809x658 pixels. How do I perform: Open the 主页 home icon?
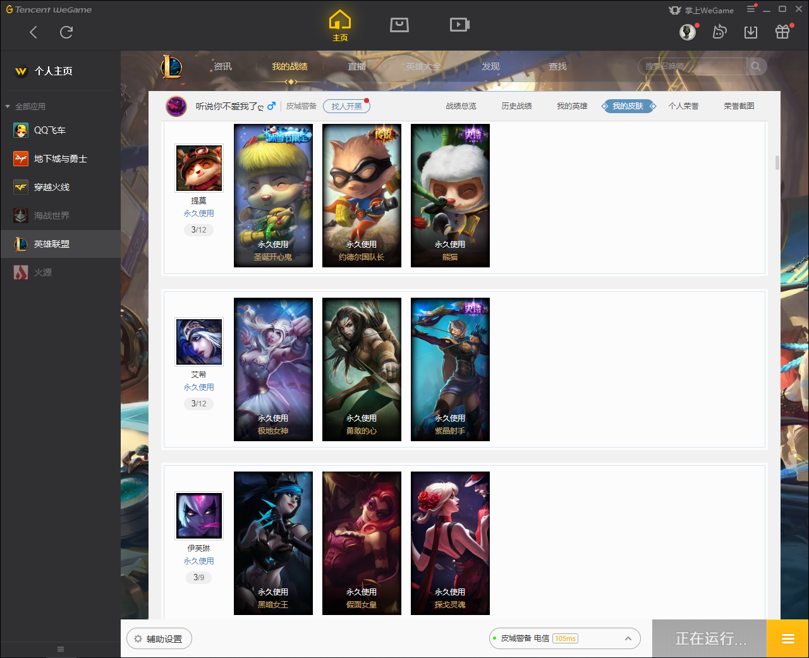(340, 26)
